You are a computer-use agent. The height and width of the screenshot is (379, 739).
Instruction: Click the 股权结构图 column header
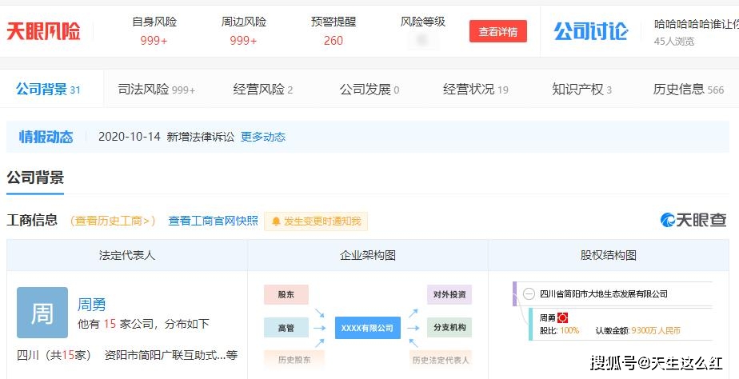(x=609, y=256)
